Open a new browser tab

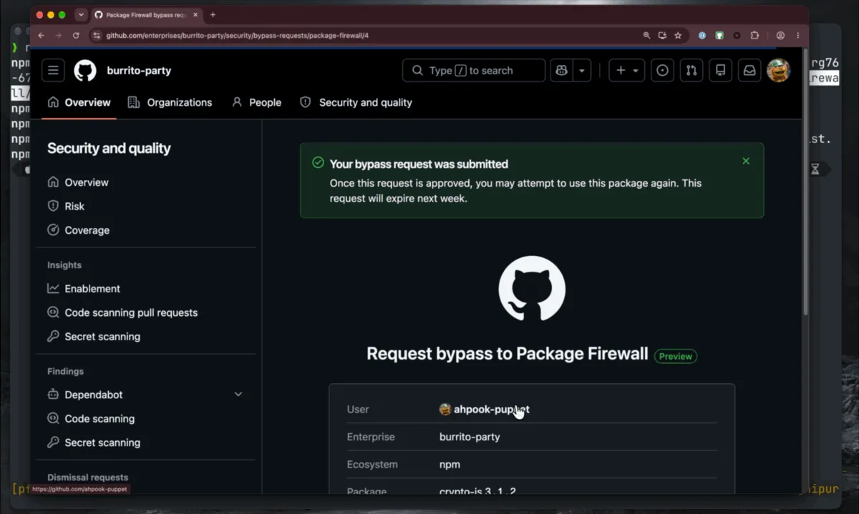(213, 14)
